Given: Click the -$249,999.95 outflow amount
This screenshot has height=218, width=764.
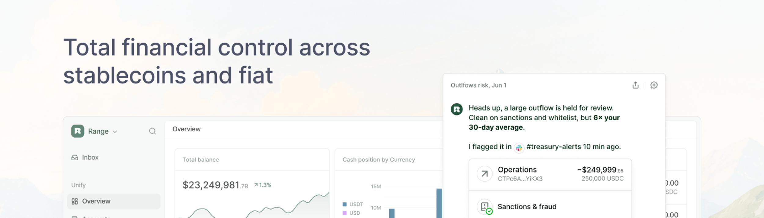Looking at the screenshot, I should pos(600,170).
